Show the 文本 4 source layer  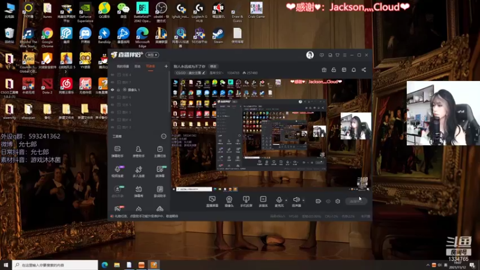pyautogui.click(x=112, y=74)
